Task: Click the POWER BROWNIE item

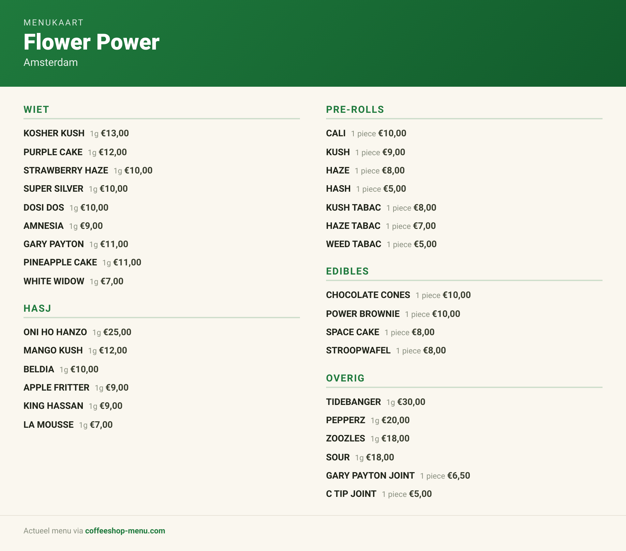Action: coord(393,314)
